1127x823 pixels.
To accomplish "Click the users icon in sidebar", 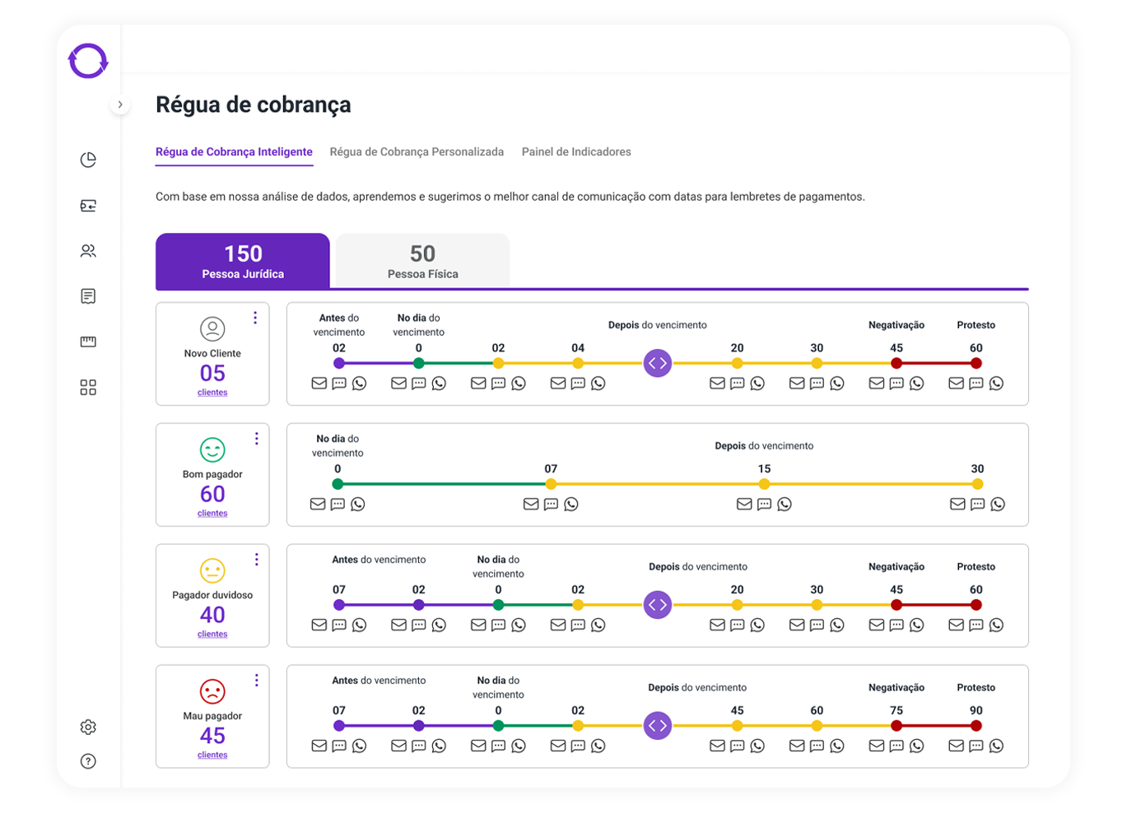I will 88,251.
